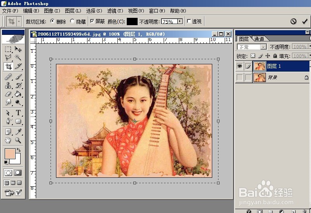Swap foreground and background colors
Image resolution: width=311 pixels, height=213 pixels.
pos(19,150)
